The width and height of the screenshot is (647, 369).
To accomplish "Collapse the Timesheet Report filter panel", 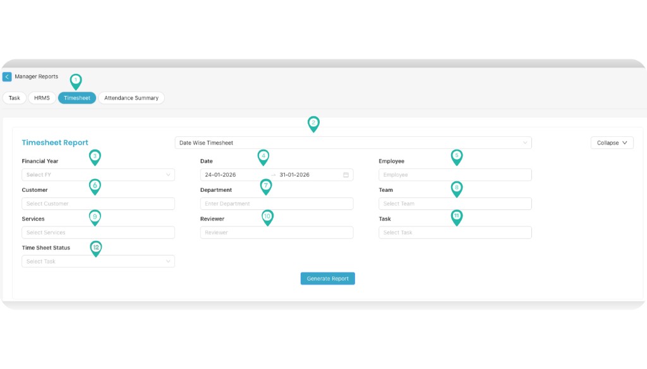I will 611,143.
